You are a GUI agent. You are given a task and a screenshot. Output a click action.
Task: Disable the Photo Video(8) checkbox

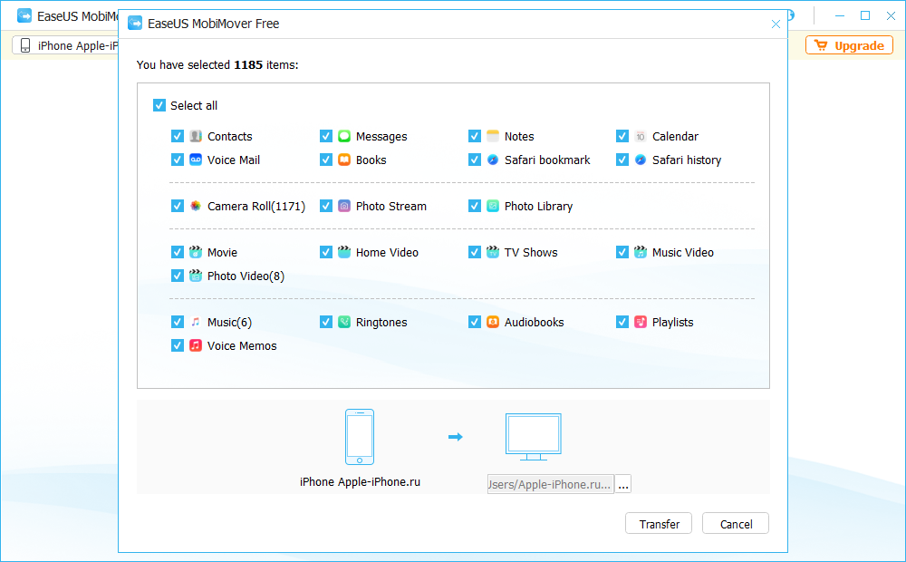tap(178, 276)
